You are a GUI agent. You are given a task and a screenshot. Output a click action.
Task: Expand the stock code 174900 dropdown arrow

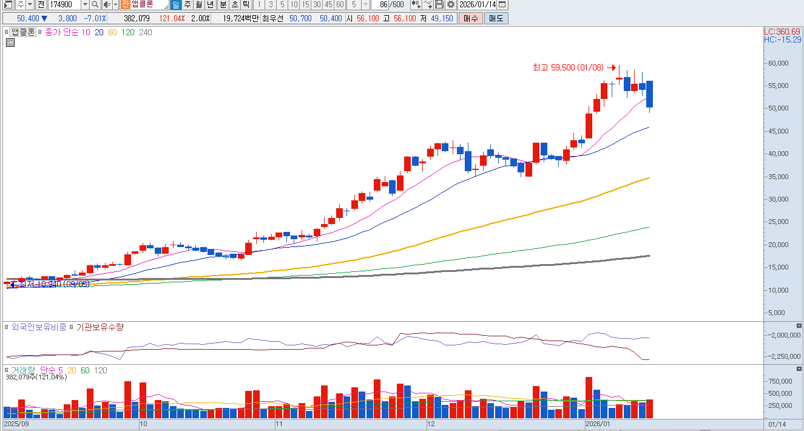[x=84, y=5]
